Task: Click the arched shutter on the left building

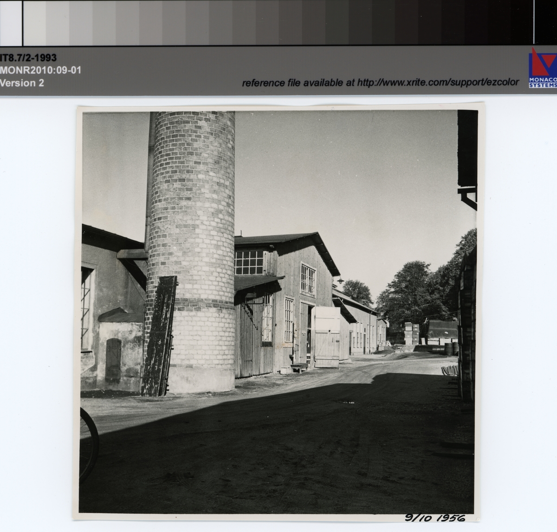Action: [113, 359]
